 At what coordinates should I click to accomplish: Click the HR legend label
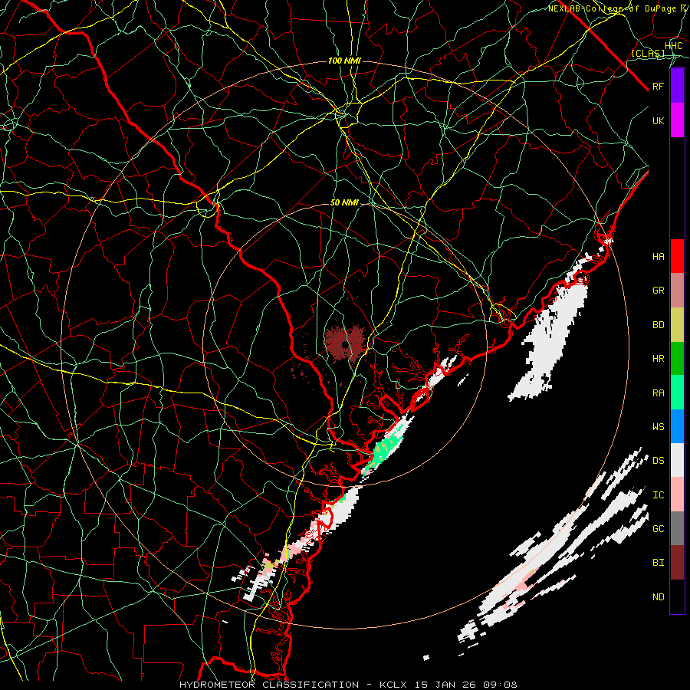coord(659,359)
